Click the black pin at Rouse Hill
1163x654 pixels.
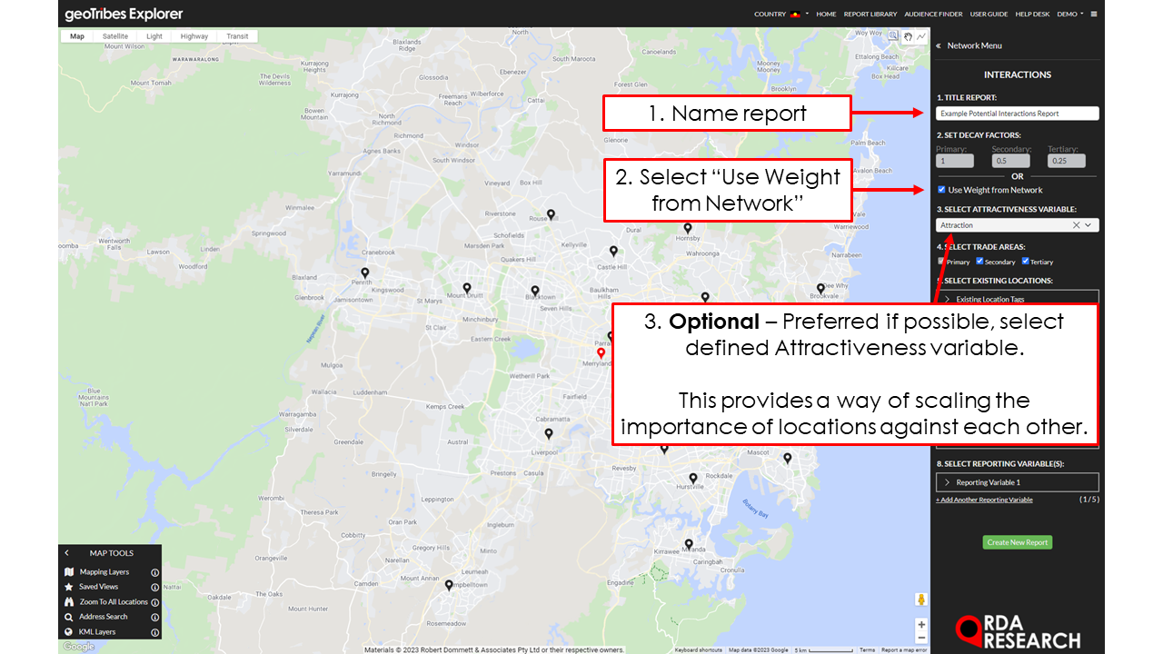point(551,214)
